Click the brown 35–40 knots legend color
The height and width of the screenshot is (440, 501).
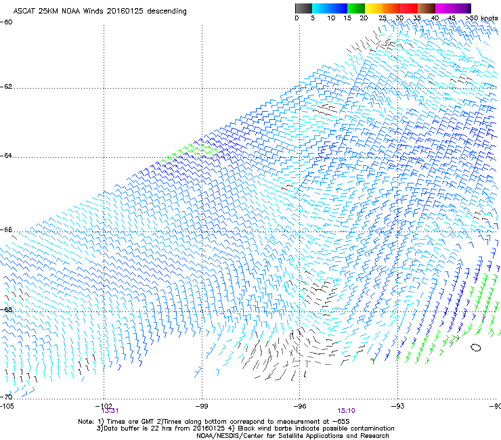click(427, 8)
